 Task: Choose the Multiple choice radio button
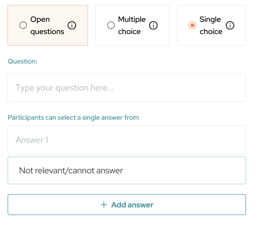pyautogui.click(x=111, y=25)
